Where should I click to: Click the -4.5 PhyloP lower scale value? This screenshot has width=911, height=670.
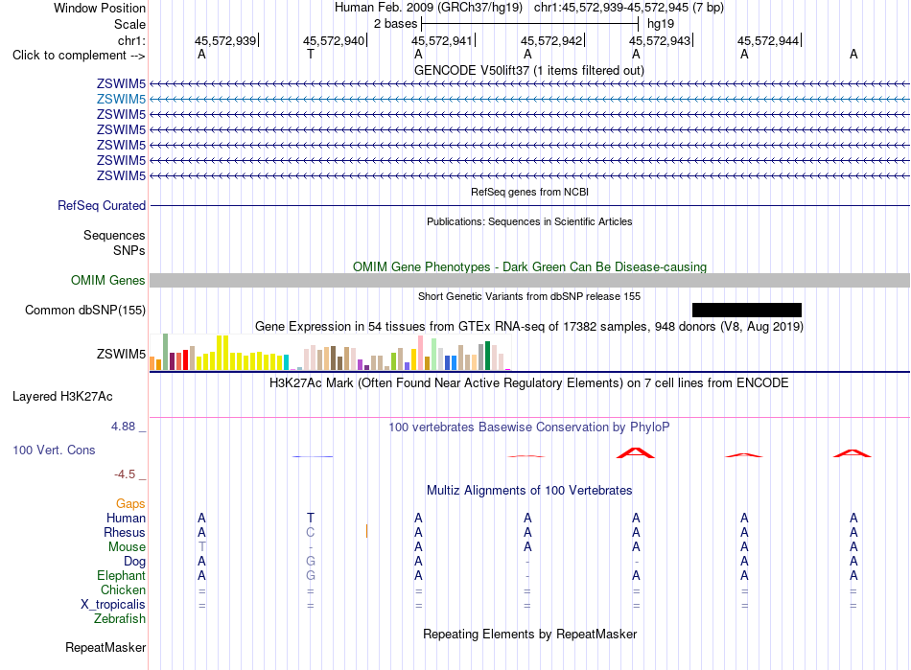tap(125, 474)
